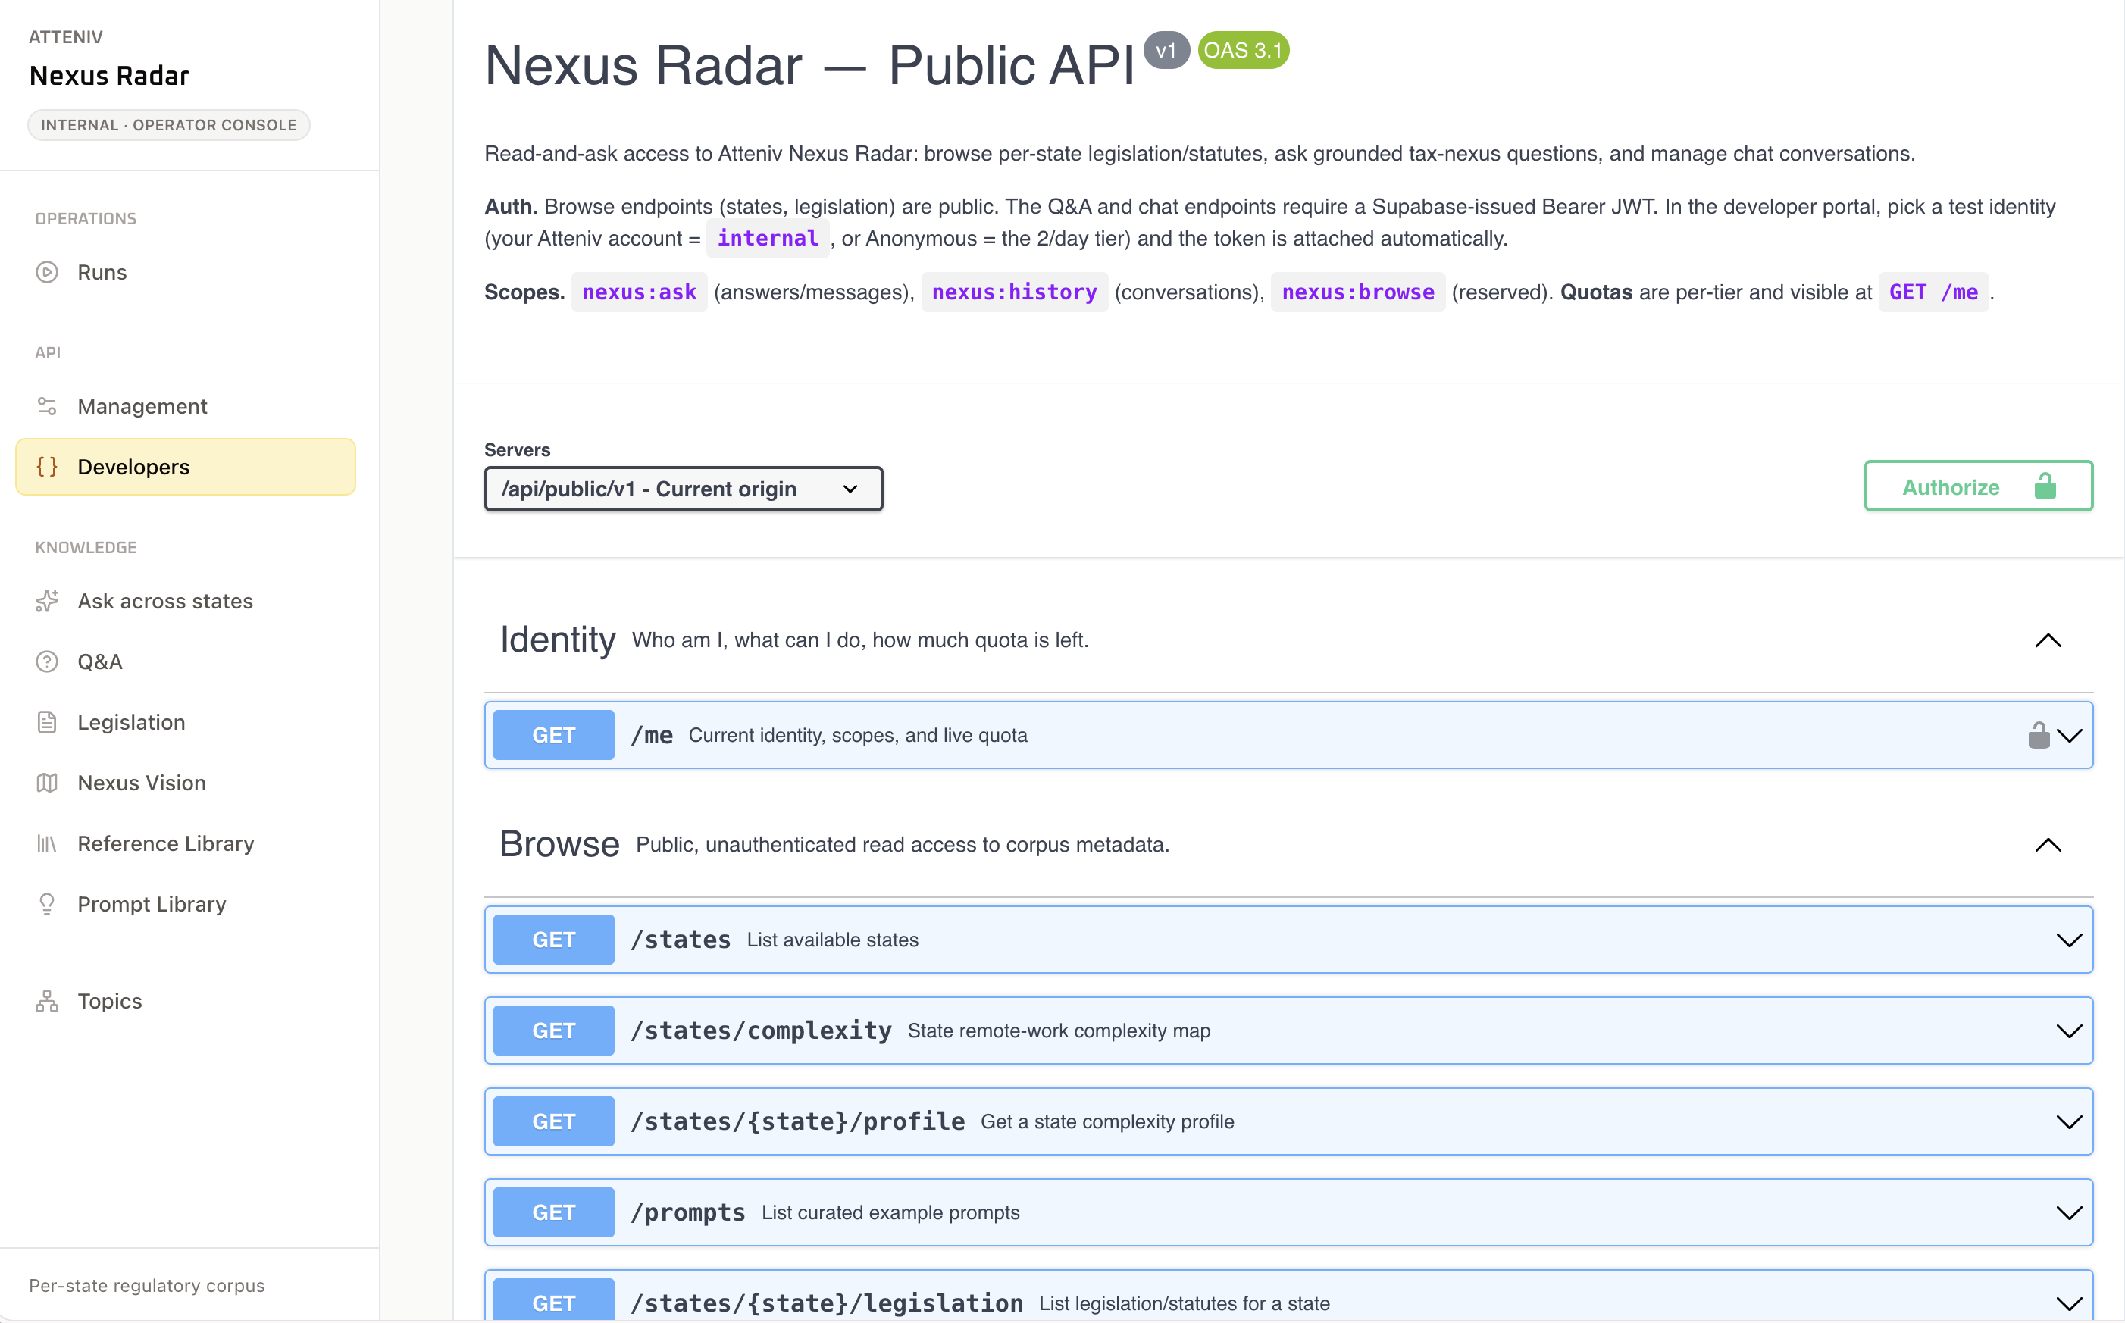Click the Topics hierarchy icon
Image resolution: width=2125 pixels, height=1323 pixels.
tap(47, 1001)
